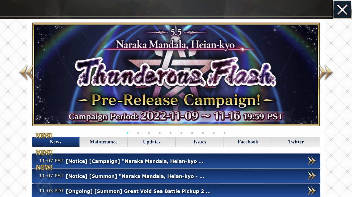Show previous banner with left gold arrow

tap(26, 73)
